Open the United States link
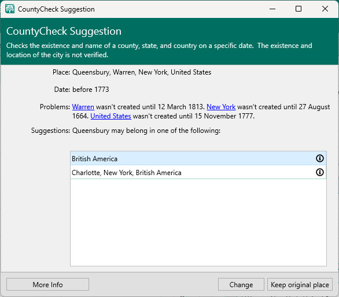 click(x=110, y=116)
